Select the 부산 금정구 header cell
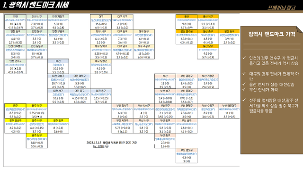Viewport: 303px width, 170px height. pyautogui.click(x=187, y=76)
